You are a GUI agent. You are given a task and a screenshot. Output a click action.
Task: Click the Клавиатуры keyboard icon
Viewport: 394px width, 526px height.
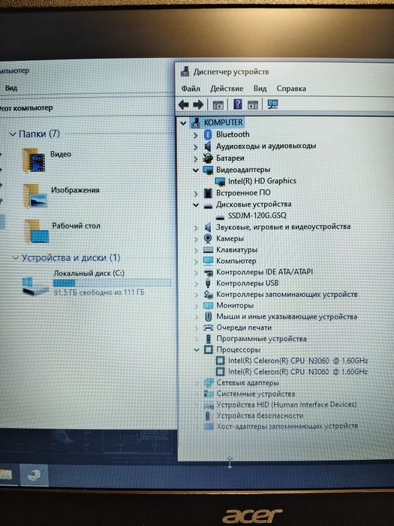pos(208,250)
